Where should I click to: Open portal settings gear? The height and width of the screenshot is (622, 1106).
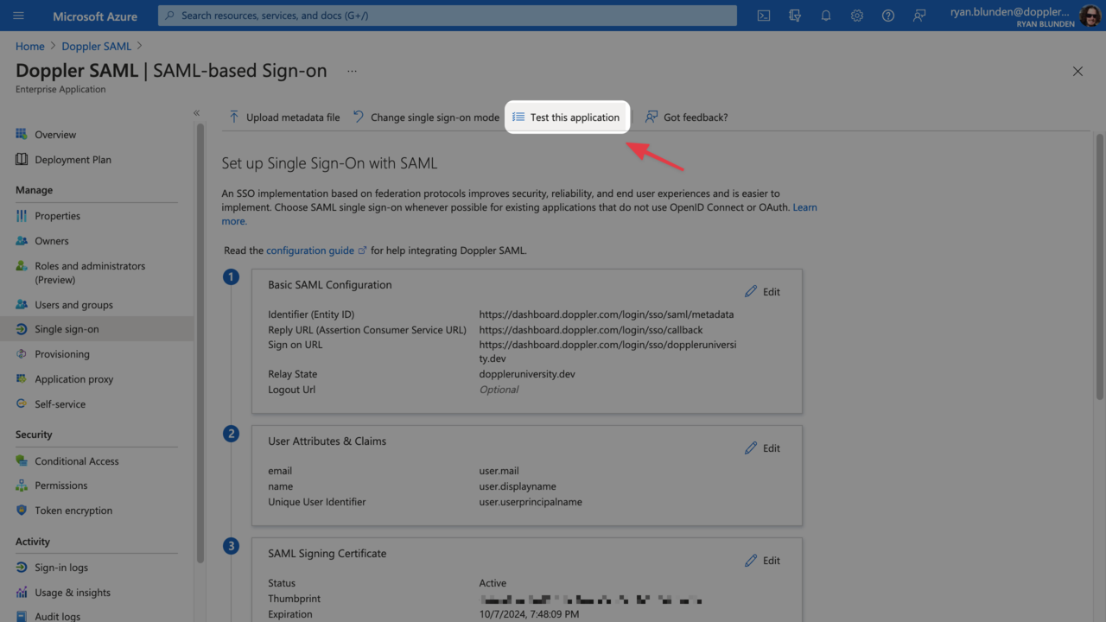coord(857,16)
